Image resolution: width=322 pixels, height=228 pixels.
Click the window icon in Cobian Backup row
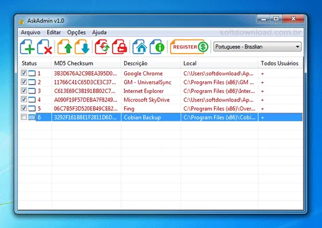pyautogui.click(x=32, y=118)
